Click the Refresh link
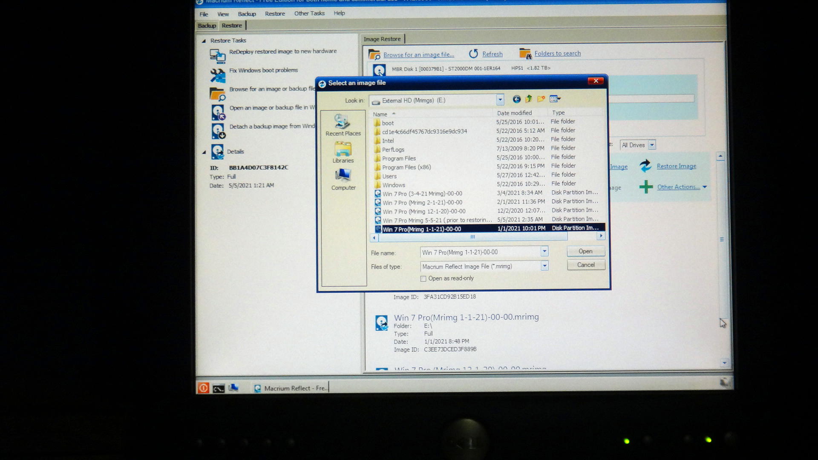818x460 pixels. (492, 54)
